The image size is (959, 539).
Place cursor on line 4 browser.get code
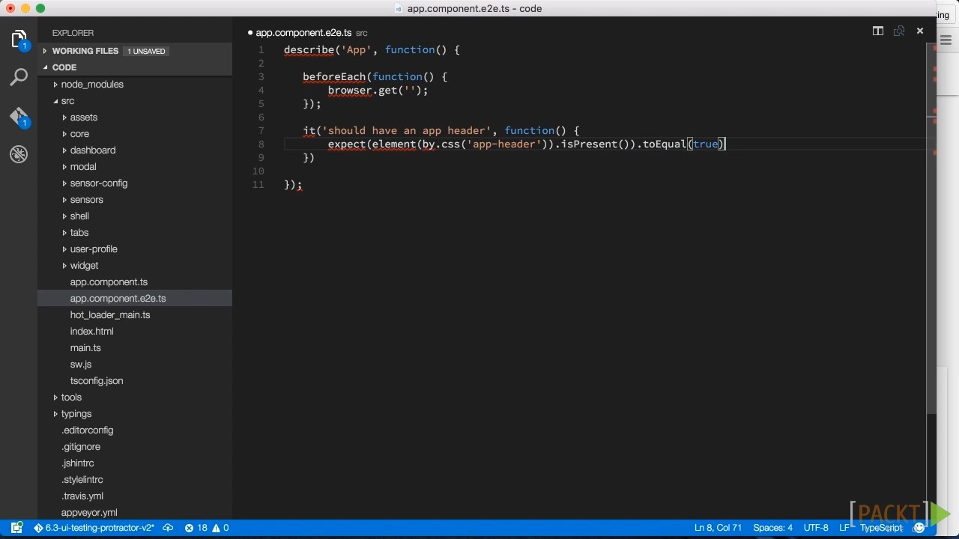point(378,91)
